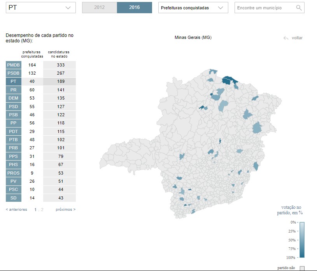
Task: Click the PV party label
Action: (x=14, y=181)
